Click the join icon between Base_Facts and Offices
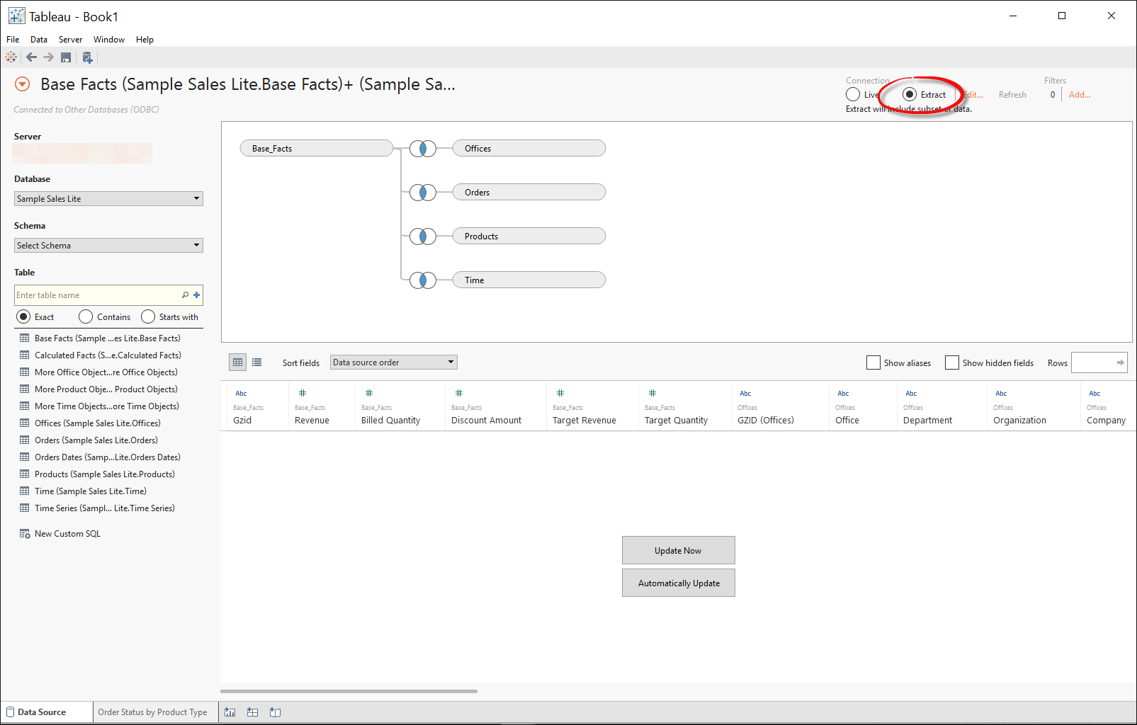 click(423, 149)
